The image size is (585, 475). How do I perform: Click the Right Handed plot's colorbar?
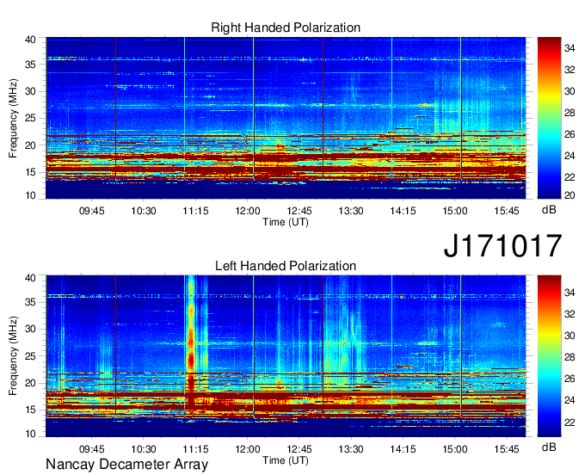[x=549, y=118]
